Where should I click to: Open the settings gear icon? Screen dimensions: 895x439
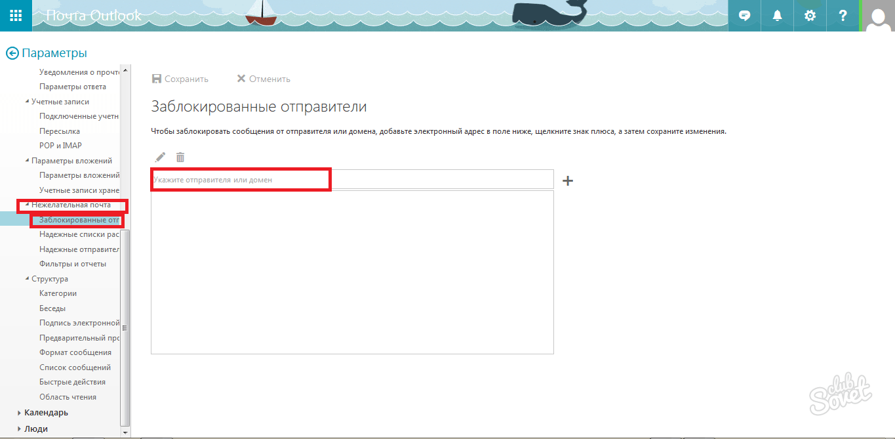810,16
